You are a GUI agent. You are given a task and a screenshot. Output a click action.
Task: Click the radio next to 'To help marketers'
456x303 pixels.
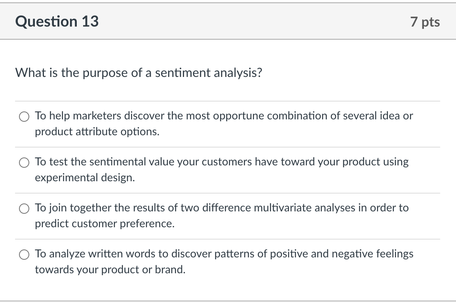24,117
